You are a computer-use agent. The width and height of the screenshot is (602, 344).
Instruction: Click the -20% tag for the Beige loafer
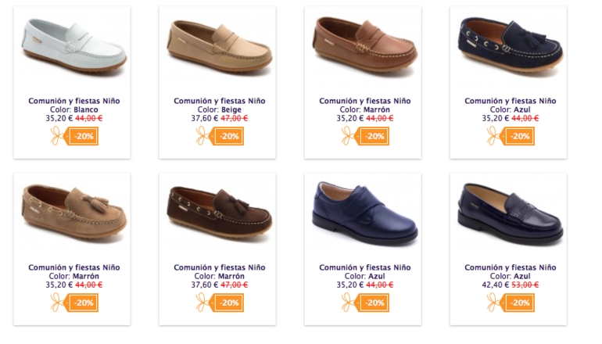coord(229,136)
